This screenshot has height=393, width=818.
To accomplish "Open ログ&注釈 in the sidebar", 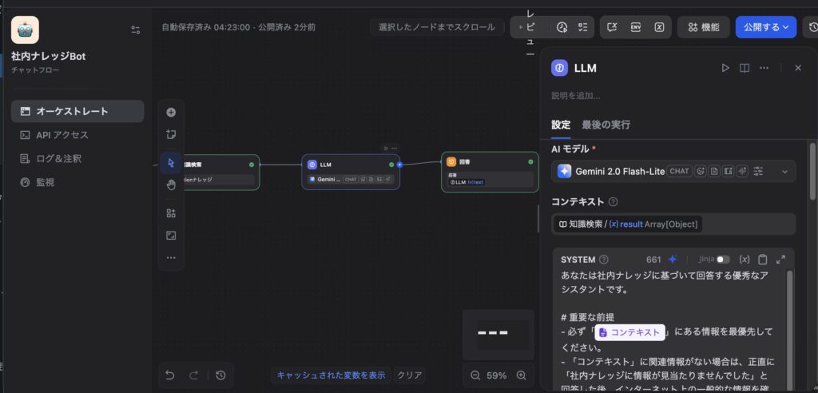I will pyautogui.click(x=58, y=159).
